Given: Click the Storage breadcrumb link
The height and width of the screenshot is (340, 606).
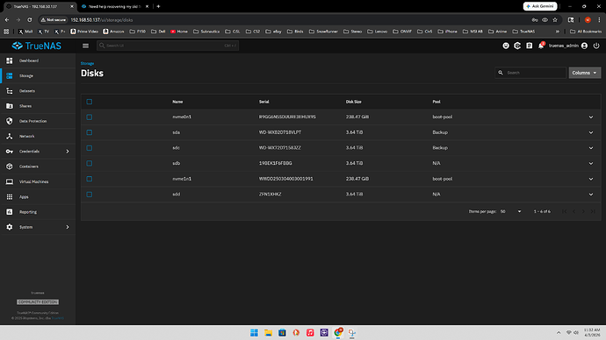Looking at the screenshot, I should (x=87, y=63).
